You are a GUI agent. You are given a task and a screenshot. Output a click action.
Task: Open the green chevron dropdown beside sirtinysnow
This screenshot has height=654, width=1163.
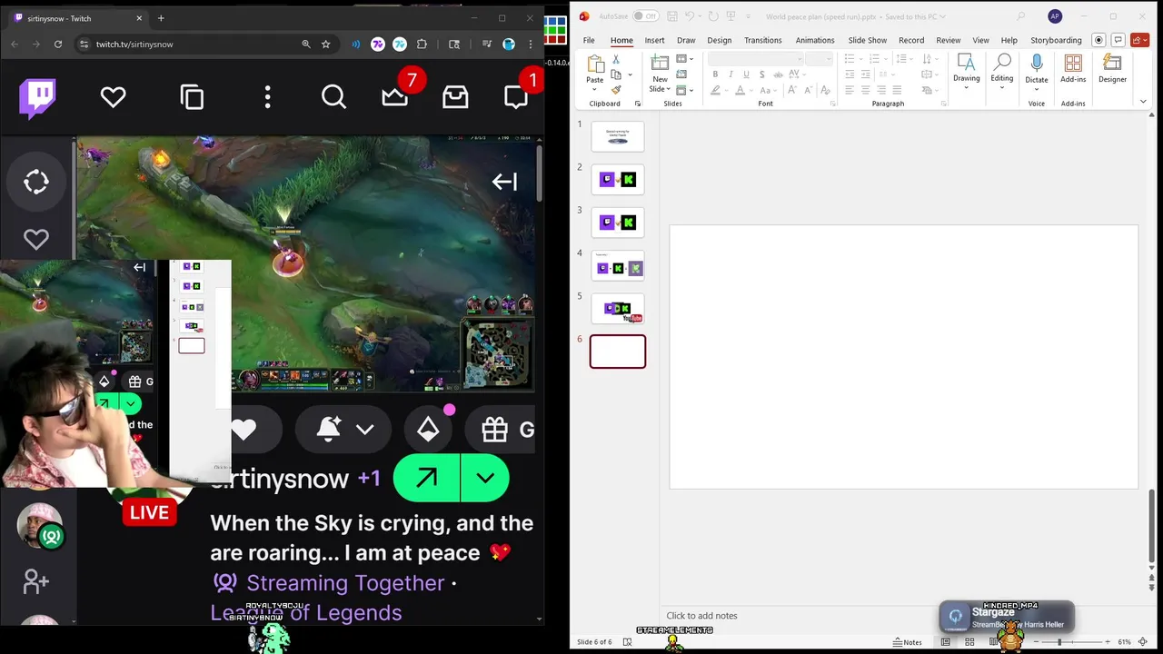(485, 479)
